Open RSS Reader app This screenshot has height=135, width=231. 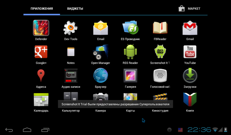(131, 52)
